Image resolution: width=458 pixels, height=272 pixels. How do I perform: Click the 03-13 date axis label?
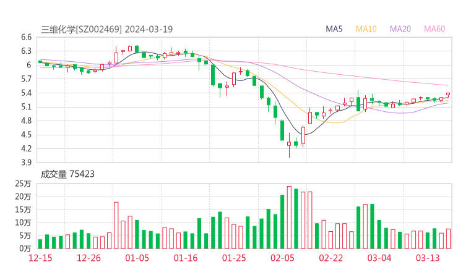pyautogui.click(x=428, y=258)
